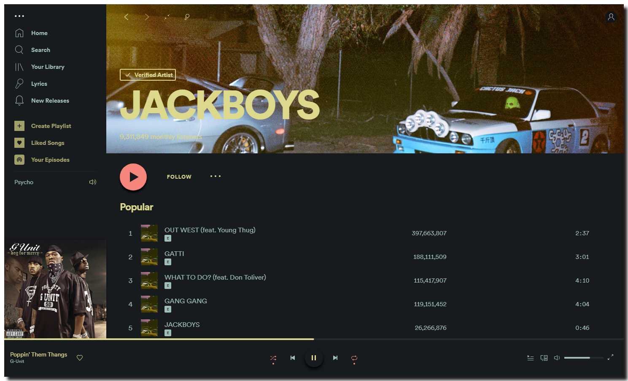The height and width of the screenshot is (381, 628).
Task: Go forward with the right arrow
Action: coord(147,17)
